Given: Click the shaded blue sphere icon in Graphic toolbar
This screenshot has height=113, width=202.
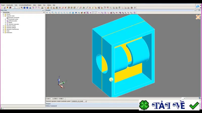Looking at the screenshot, I should coord(76,13).
